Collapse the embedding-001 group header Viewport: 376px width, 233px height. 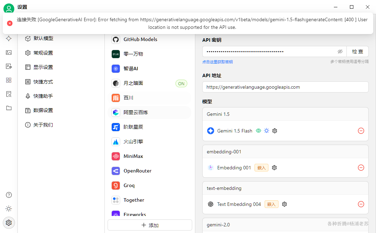pos(285,152)
